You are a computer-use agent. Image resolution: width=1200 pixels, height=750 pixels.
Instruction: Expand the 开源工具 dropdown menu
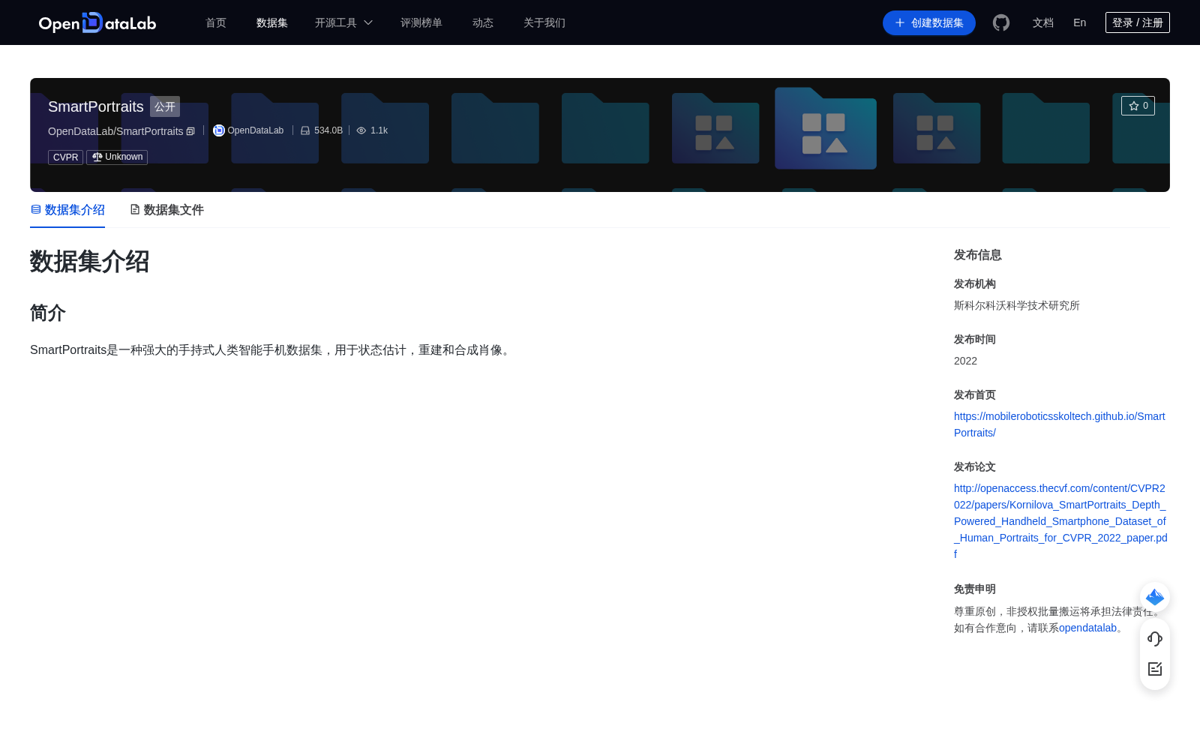344,22
